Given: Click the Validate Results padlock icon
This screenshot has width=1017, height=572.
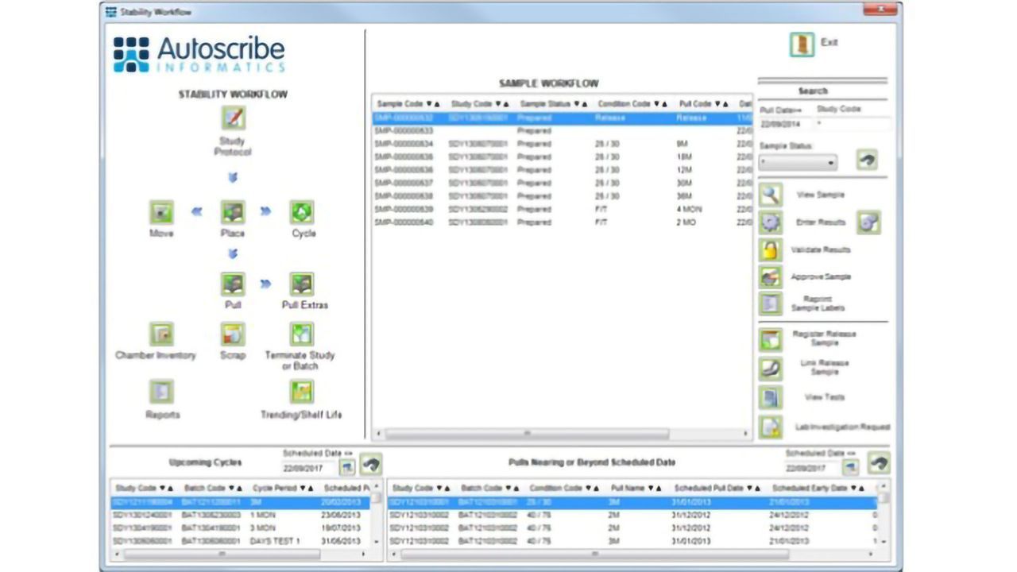Looking at the screenshot, I should pyautogui.click(x=771, y=250).
